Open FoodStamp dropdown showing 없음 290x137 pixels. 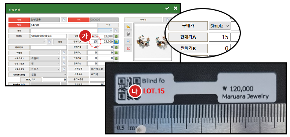[x=49, y=75]
